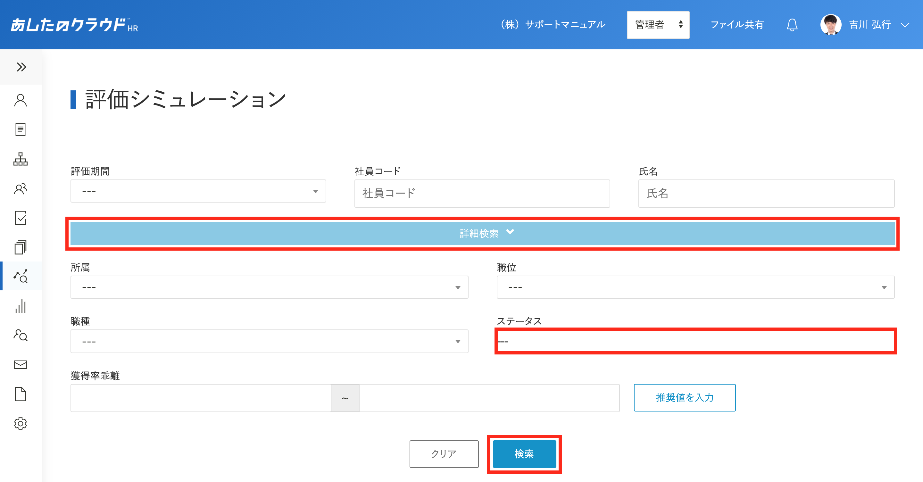Click the クリア button
This screenshot has height=482, width=923.
pyautogui.click(x=444, y=454)
